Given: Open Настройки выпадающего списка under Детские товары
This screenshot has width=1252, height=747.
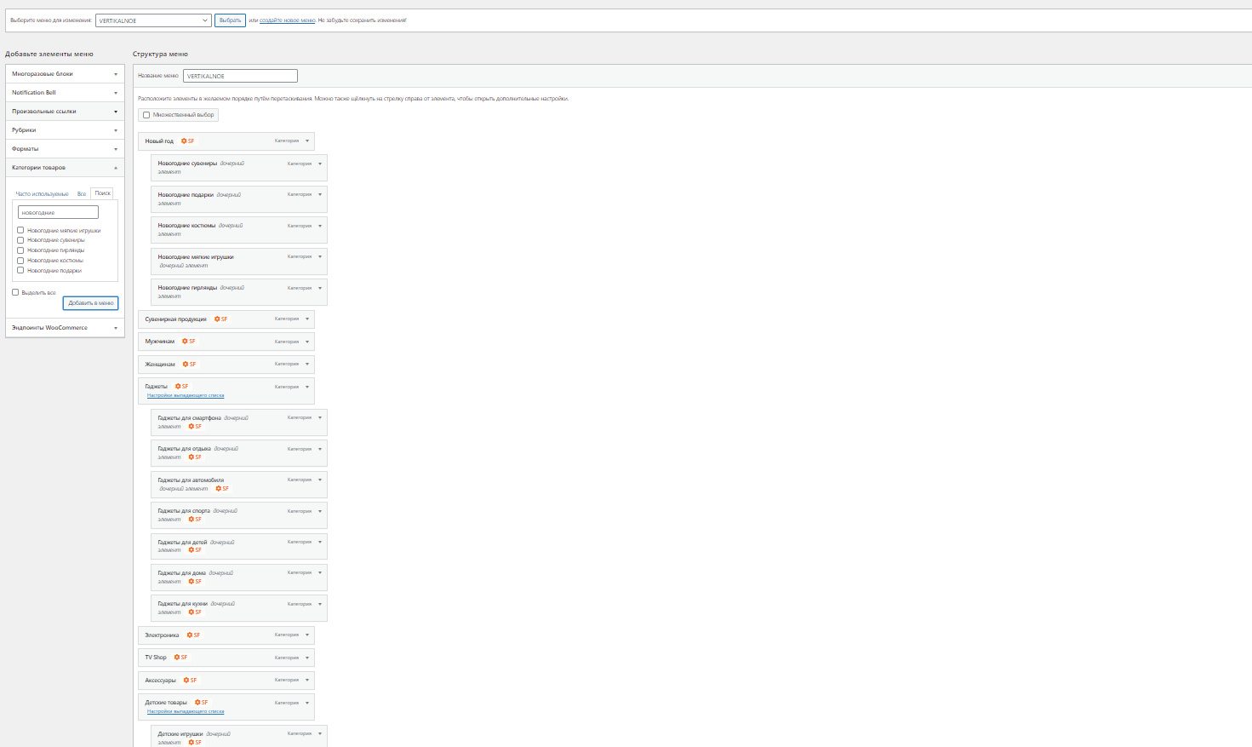Looking at the screenshot, I should click(x=186, y=711).
